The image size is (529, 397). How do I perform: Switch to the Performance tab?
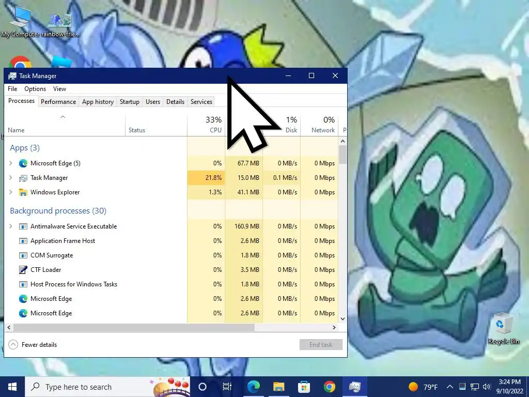[x=58, y=102]
